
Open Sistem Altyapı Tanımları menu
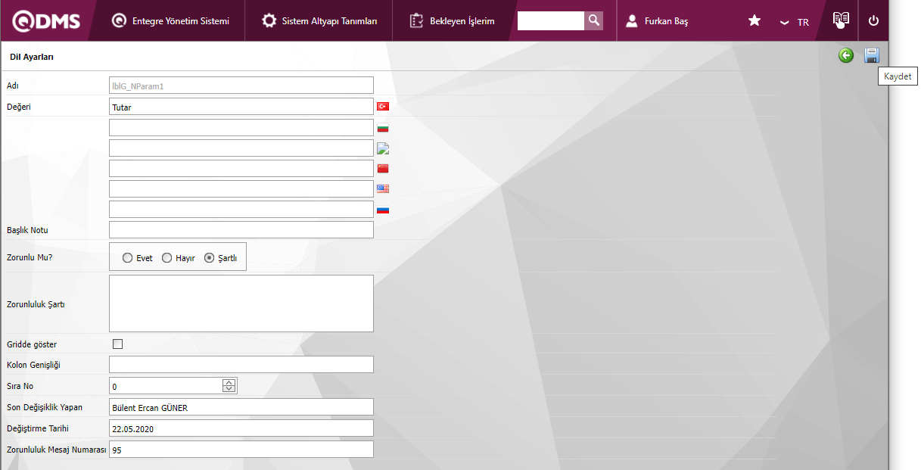pos(319,21)
